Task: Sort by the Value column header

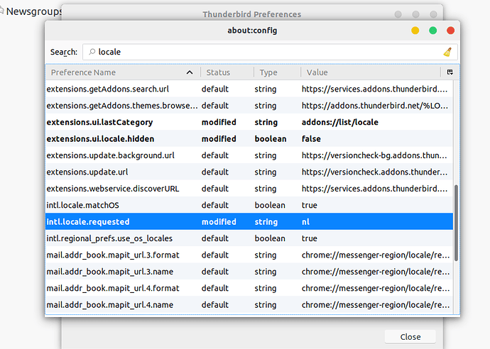Action: pyautogui.click(x=370, y=72)
